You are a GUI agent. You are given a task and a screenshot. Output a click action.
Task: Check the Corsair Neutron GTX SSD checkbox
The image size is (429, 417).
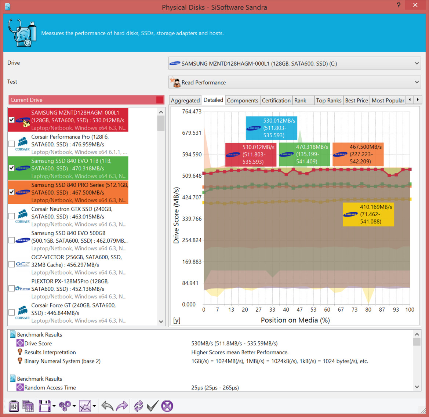[11, 216]
